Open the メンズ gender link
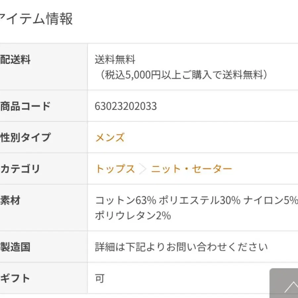The height and width of the screenshot is (298, 298). (110, 137)
